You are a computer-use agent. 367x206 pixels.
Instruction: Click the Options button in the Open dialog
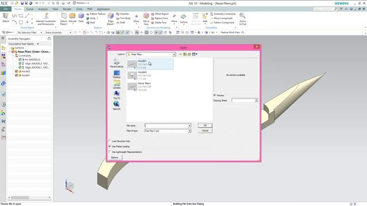pyautogui.click(x=115, y=158)
